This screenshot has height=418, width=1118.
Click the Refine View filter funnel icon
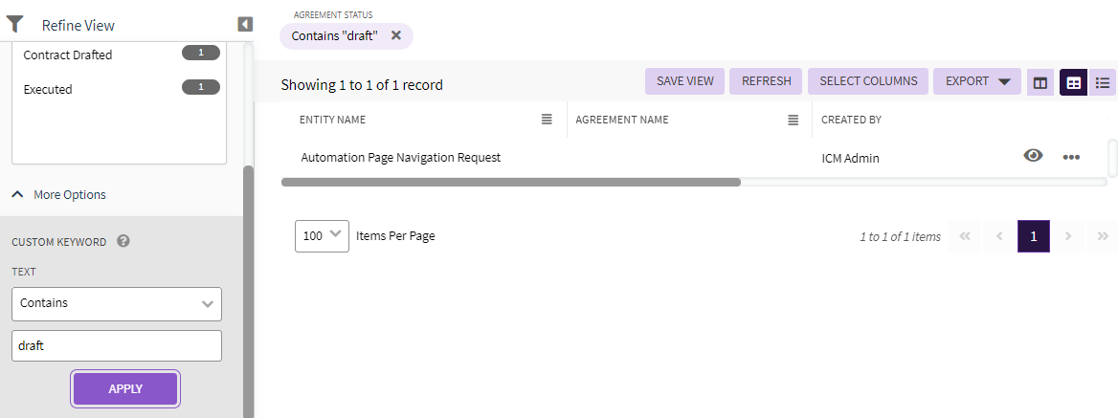(14, 24)
